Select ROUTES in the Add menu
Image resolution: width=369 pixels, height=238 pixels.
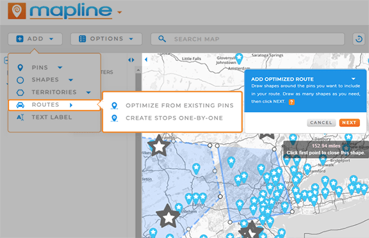pyautogui.click(x=54, y=105)
